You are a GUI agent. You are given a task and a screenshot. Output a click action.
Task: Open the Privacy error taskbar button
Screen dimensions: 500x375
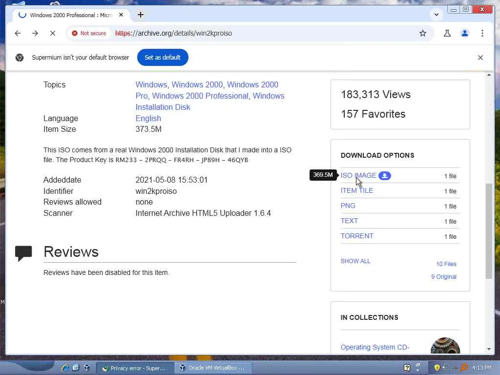point(135,368)
